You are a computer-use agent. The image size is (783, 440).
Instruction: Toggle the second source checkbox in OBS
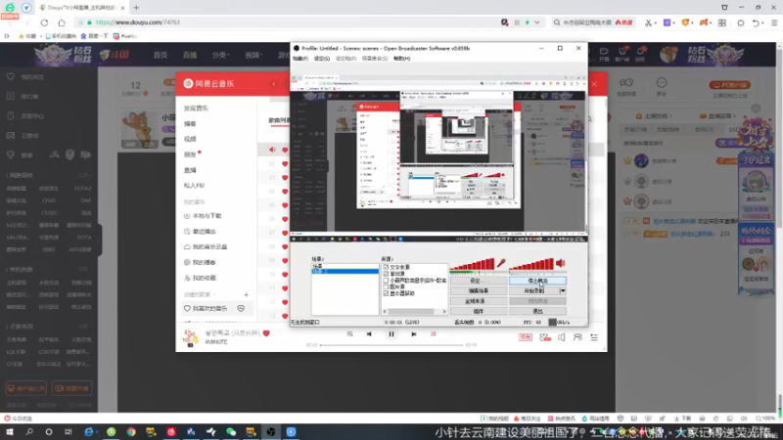pyautogui.click(x=386, y=274)
